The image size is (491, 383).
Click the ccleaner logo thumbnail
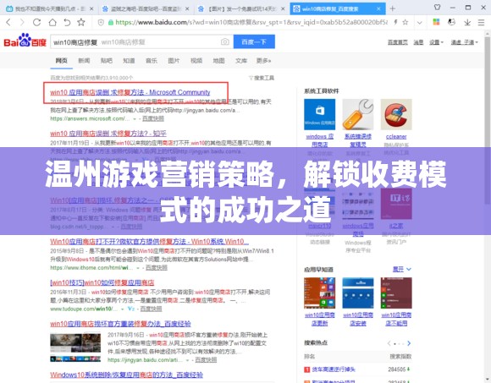click(396, 114)
